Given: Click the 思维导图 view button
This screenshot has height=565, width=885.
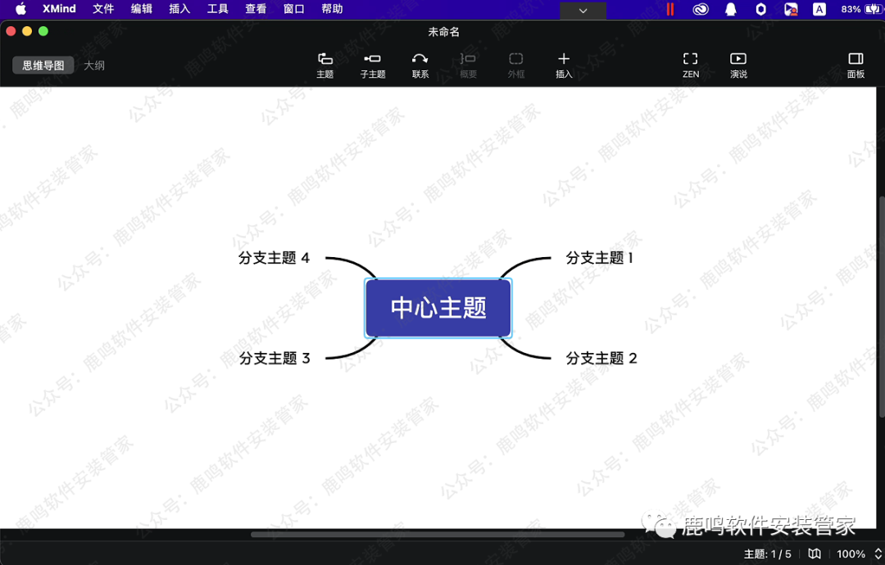Looking at the screenshot, I should click(43, 65).
